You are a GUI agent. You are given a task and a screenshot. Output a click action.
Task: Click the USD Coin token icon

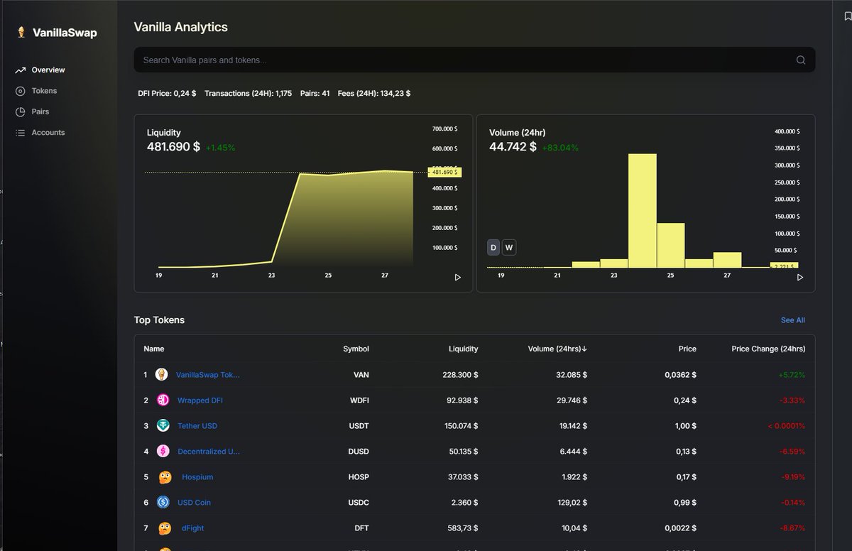163,502
